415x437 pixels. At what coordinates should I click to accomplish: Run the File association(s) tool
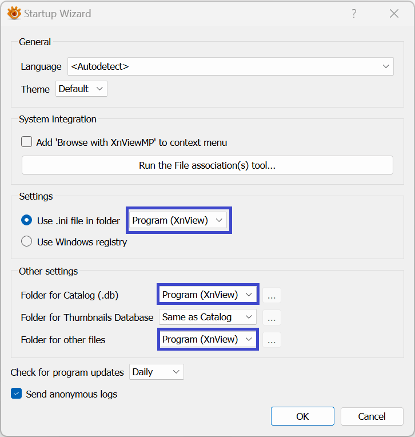tap(207, 165)
